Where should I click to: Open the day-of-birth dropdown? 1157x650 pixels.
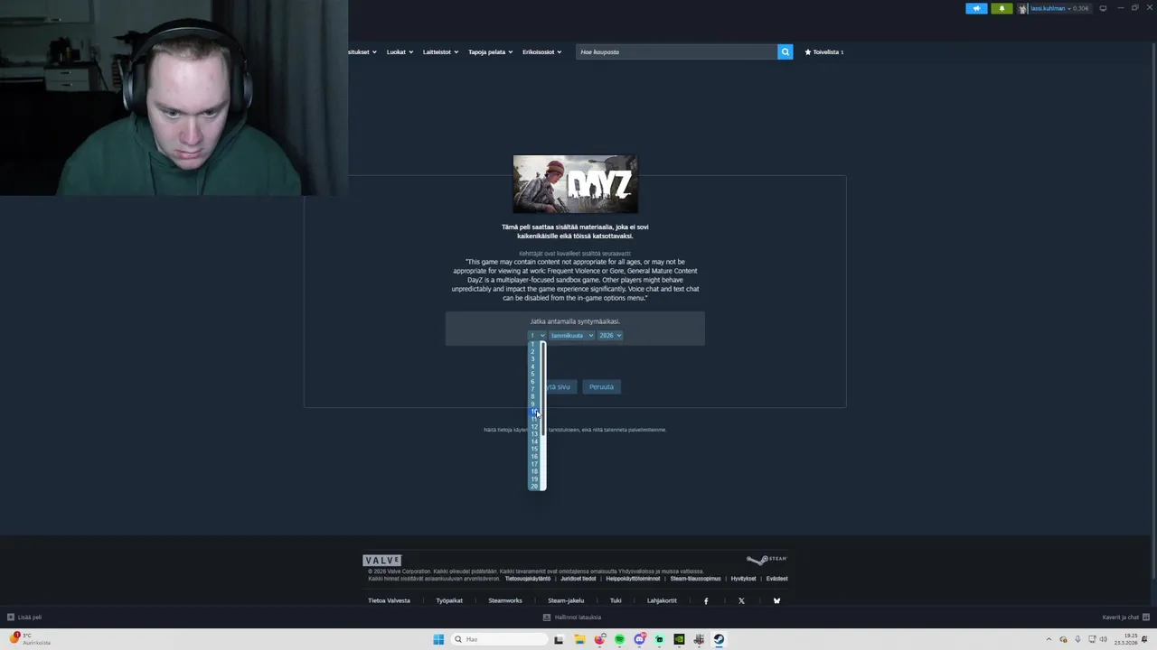537,336
